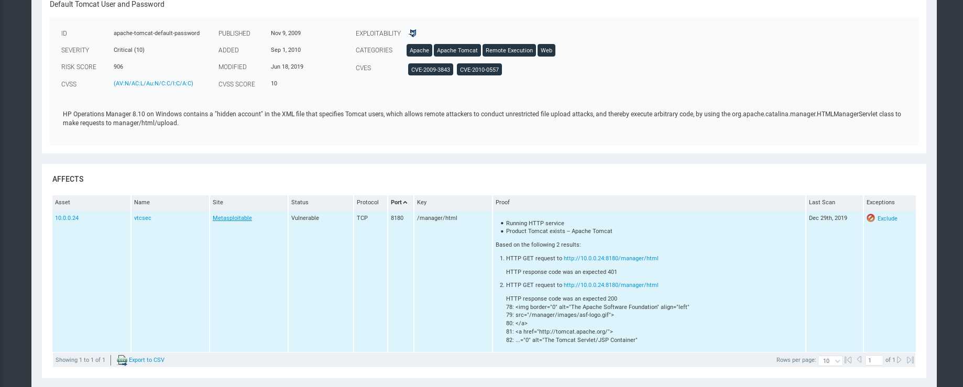Click Product Tomcat exists proof line
The width and height of the screenshot is (963, 387).
coord(559,231)
